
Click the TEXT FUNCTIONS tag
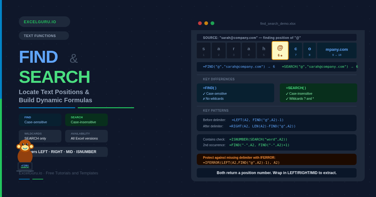point(44,36)
